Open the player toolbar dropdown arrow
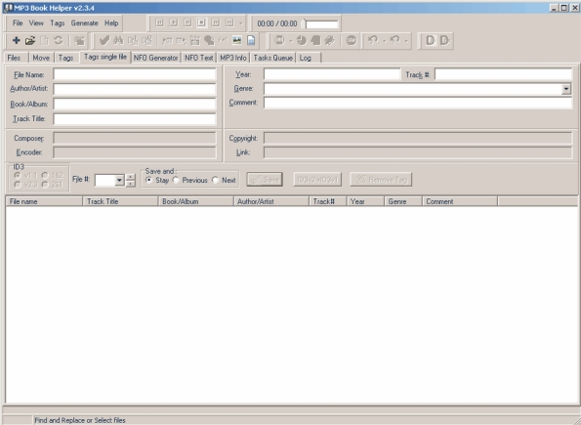Image resolution: width=581 pixels, height=425 pixels. pyautogui.click(x=241, y=23)
